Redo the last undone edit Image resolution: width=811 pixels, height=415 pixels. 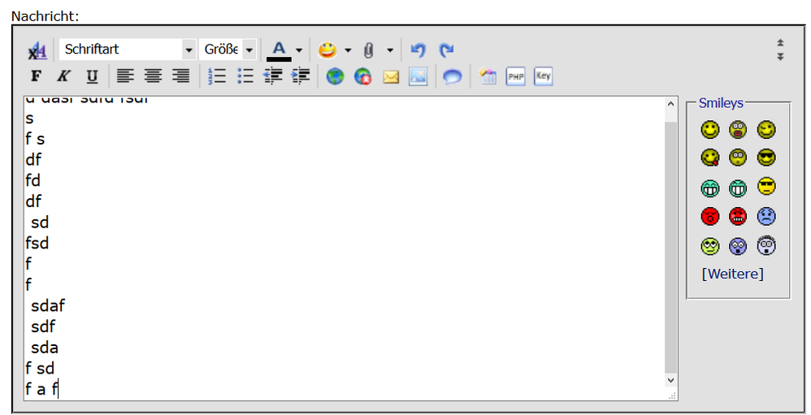coord(446,50)
